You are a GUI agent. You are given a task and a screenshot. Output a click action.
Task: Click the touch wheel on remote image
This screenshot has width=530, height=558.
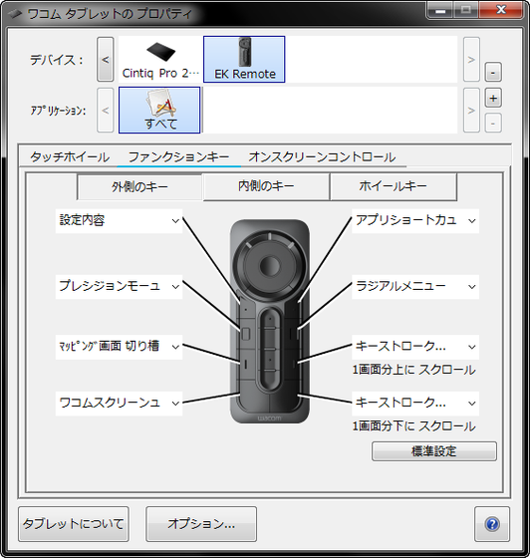[x=270, y=266]
